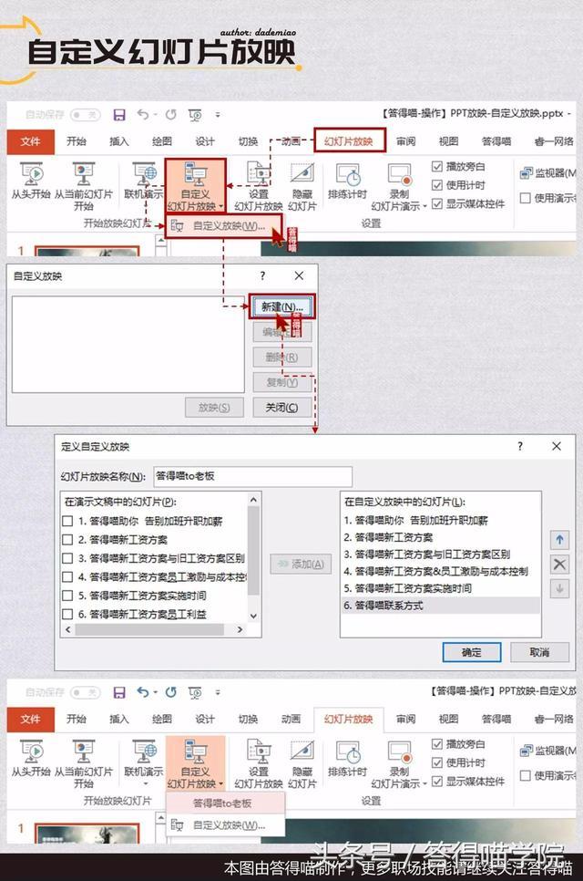The width and height of the screenshot is (583, 881).
Task: Click Redo icon in lower PowerPoint title bar
Action: (x=170, y=691)
